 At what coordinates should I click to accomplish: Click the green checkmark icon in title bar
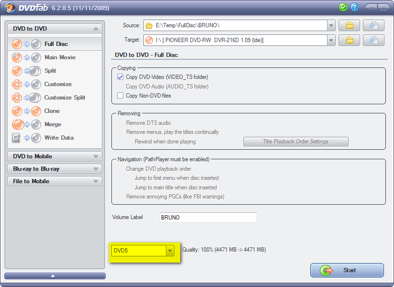pos(343,7)
